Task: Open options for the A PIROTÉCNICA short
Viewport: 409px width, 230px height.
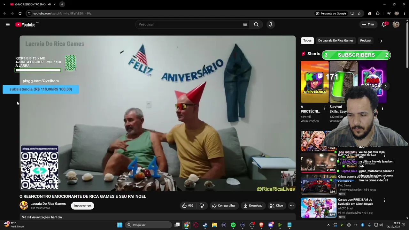Action: tap(325, 109)
